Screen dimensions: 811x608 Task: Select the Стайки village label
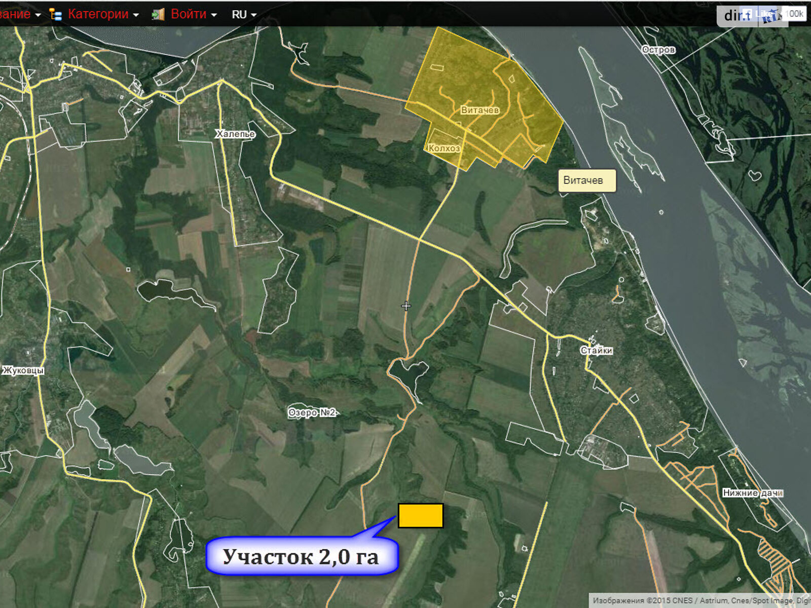(x=596, y=350)
